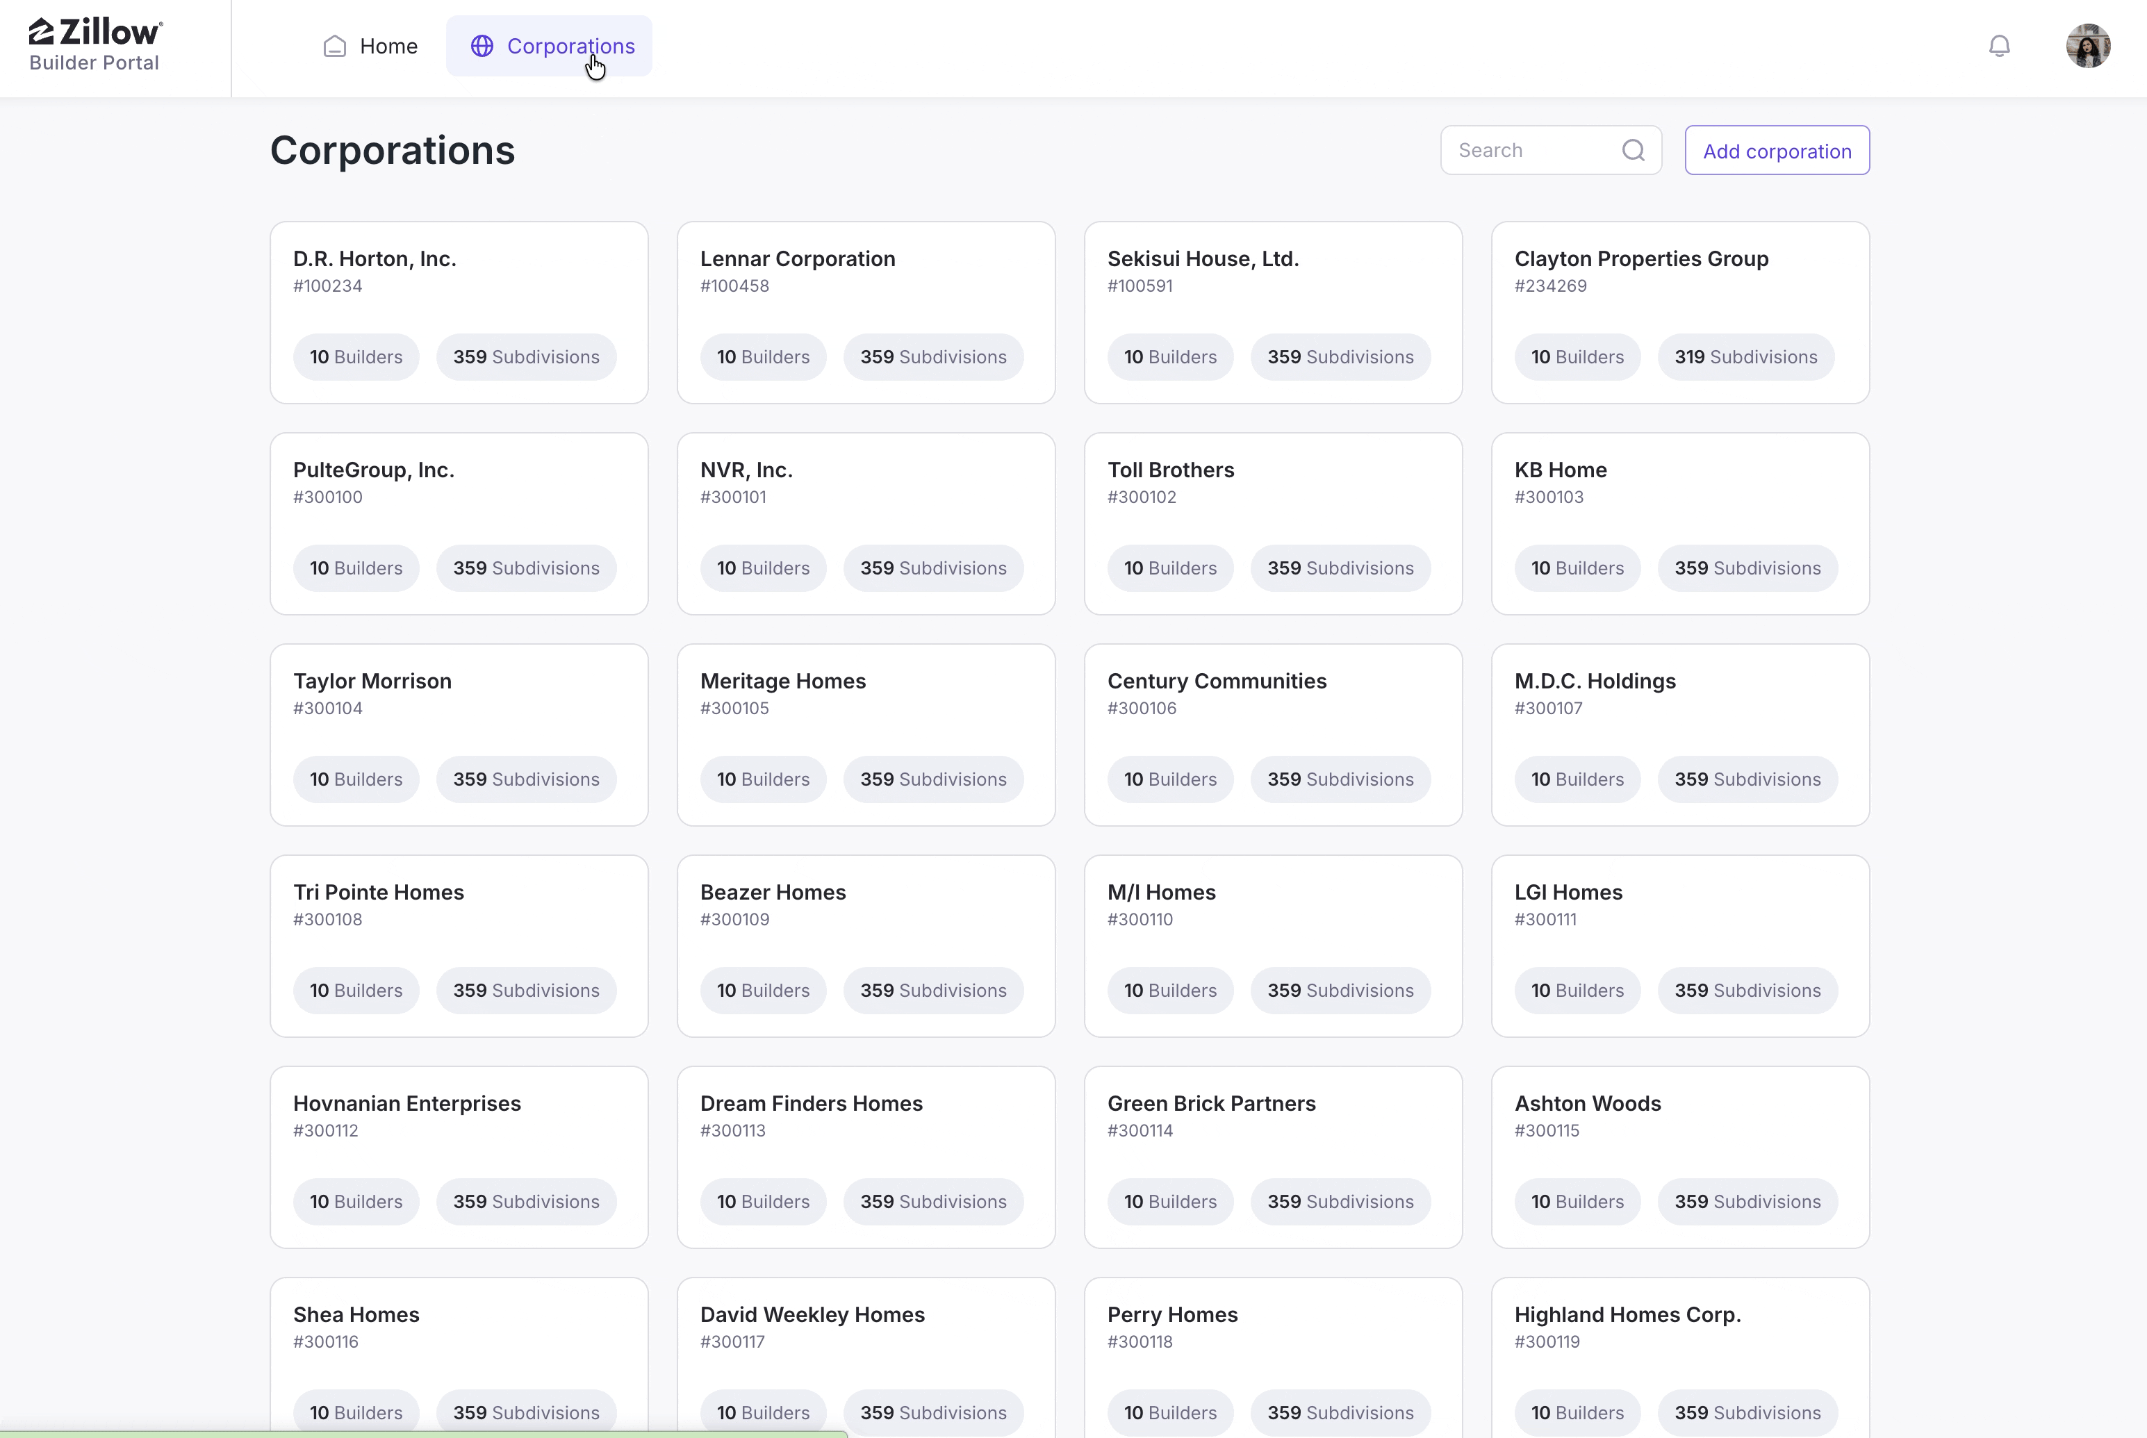This screenshot has width=2147, height=1438.
Task: Open Clayton Properties Group card
Action: tap(1680, 313)
